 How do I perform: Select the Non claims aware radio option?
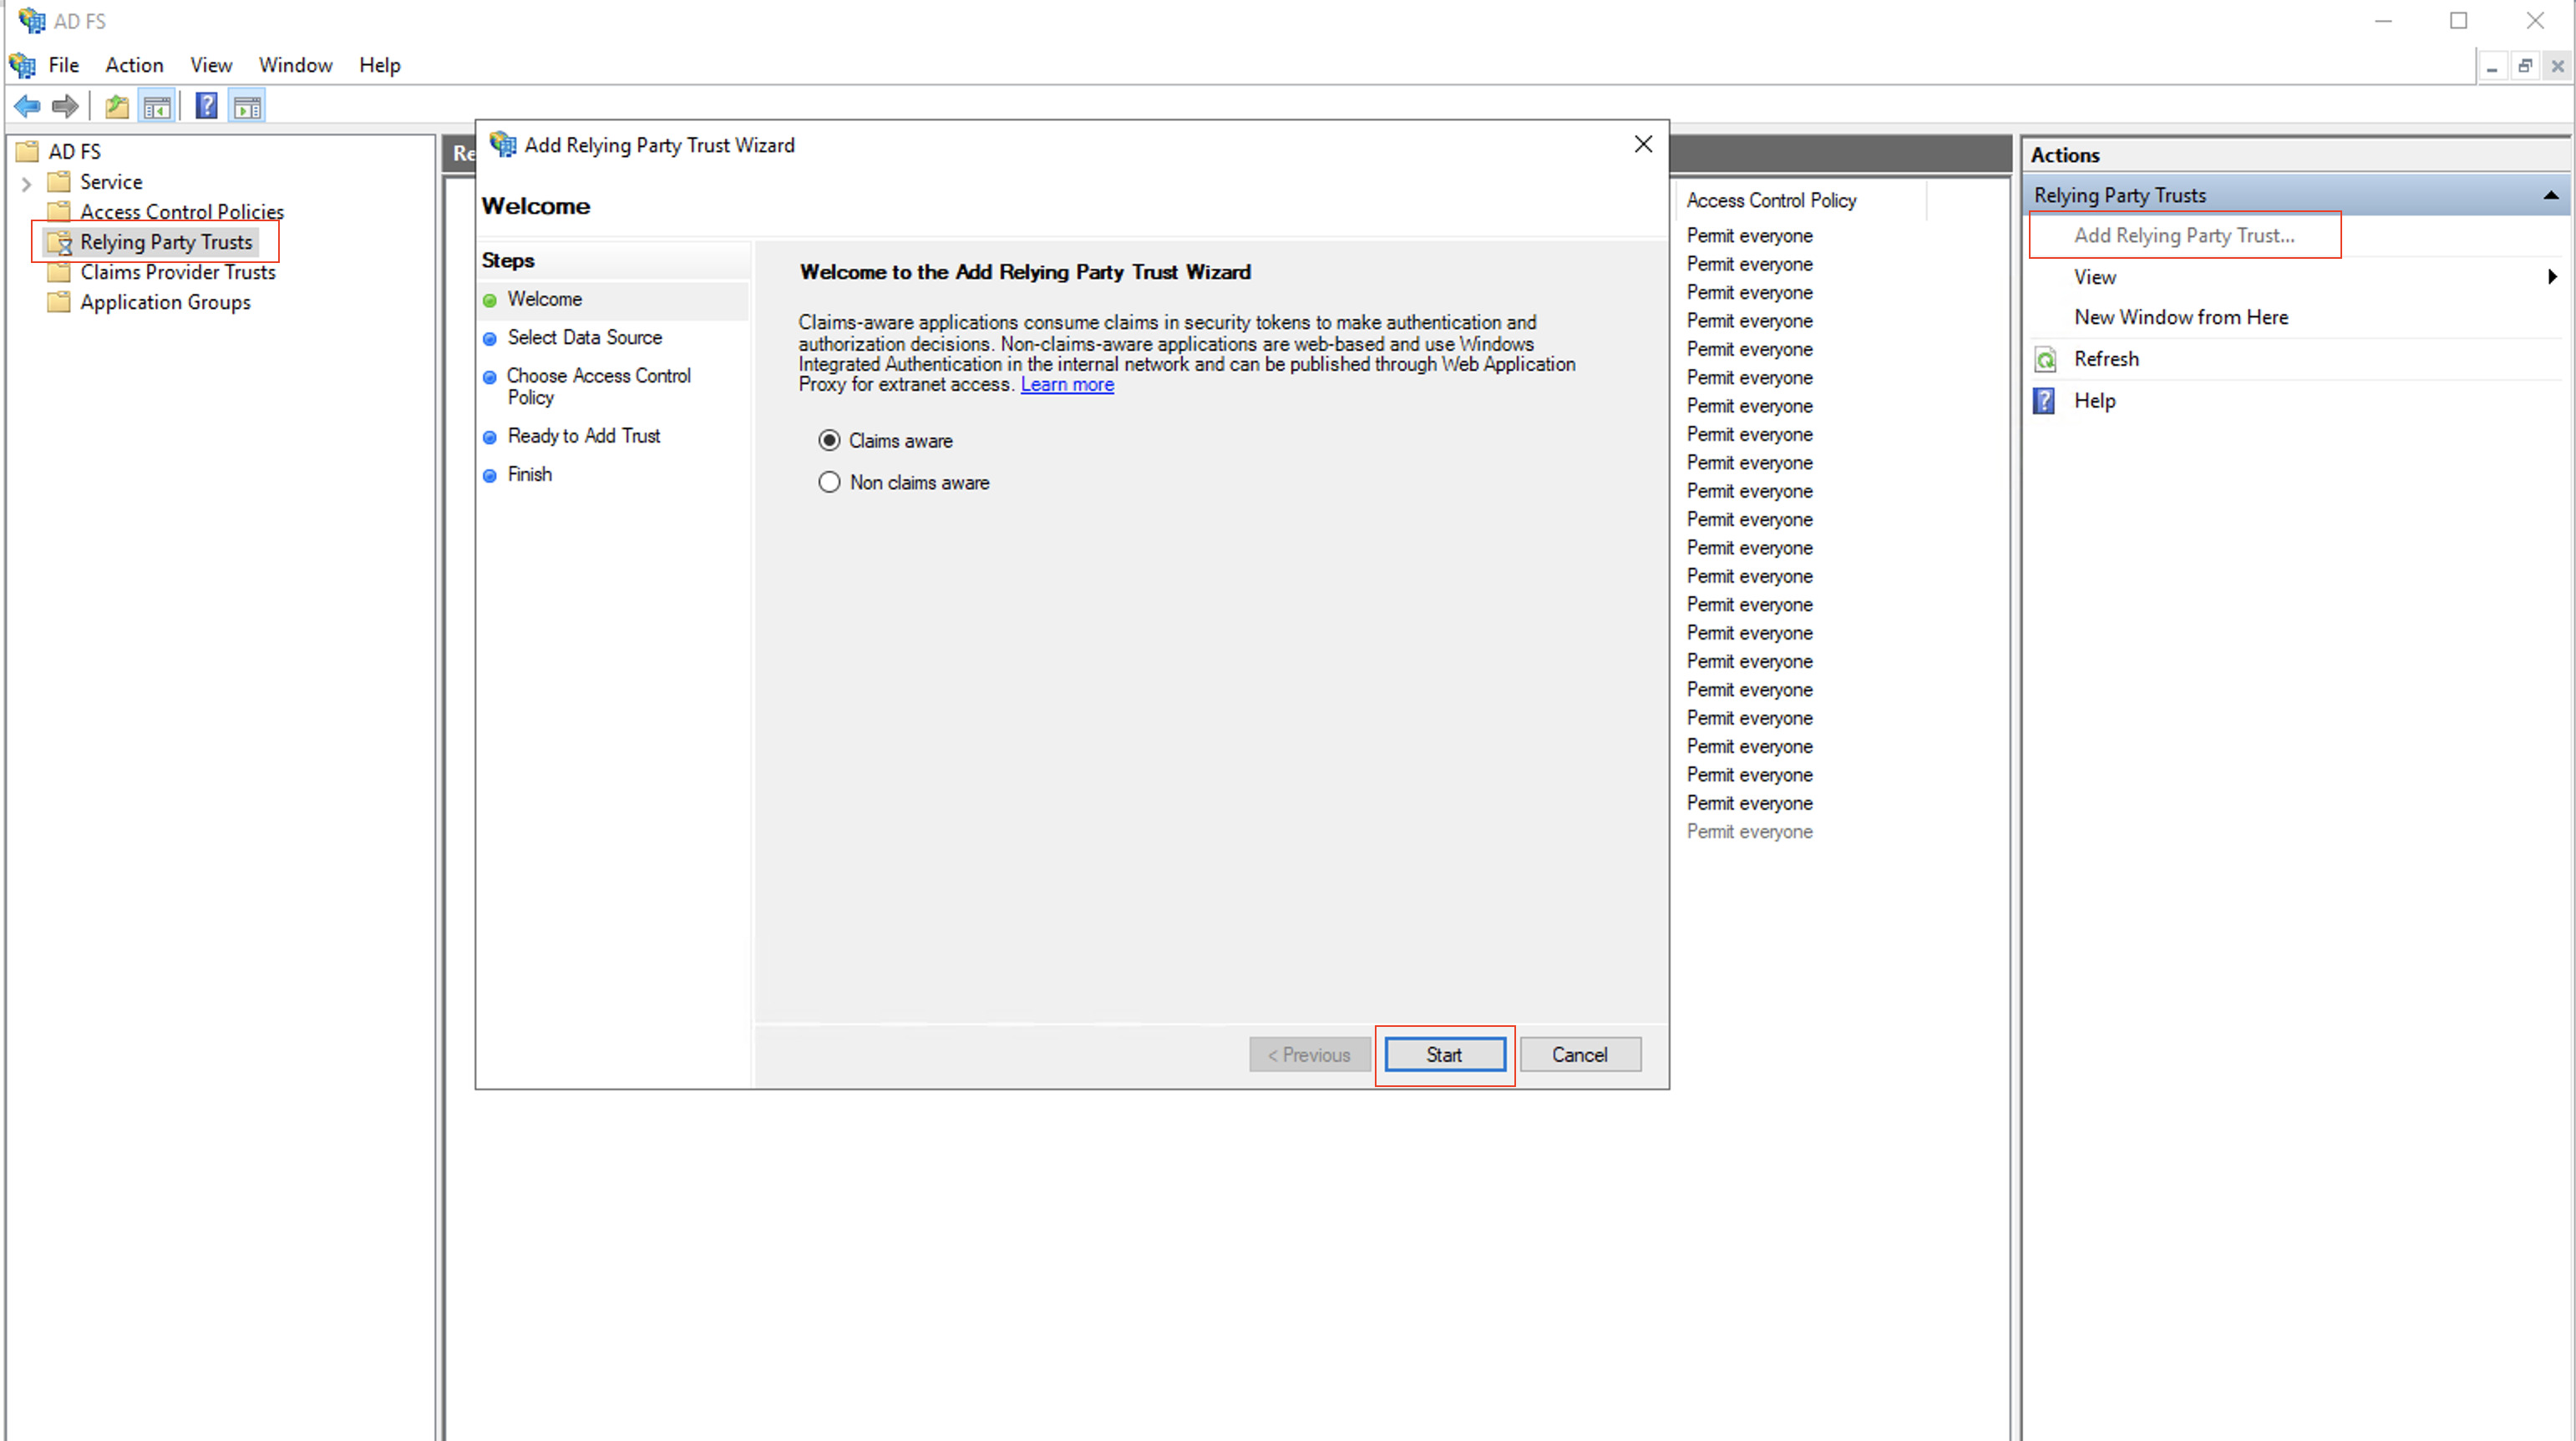829,483
